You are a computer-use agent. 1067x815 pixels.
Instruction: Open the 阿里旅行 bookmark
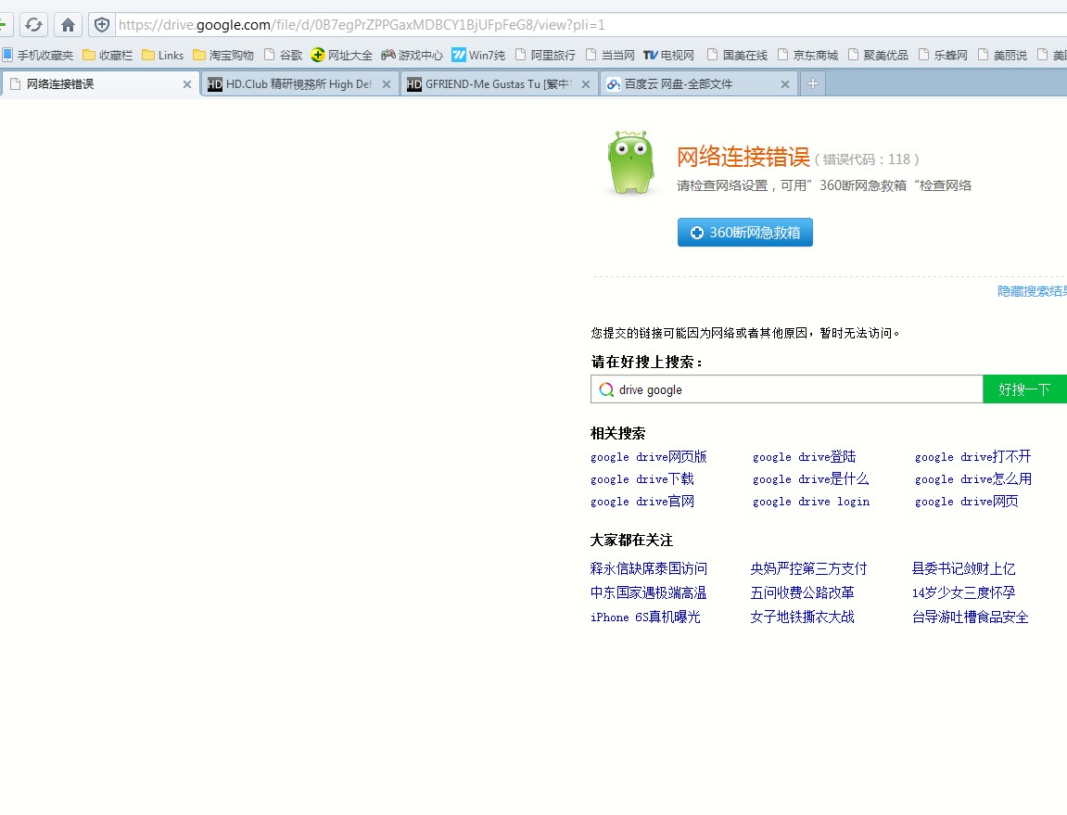546,55
